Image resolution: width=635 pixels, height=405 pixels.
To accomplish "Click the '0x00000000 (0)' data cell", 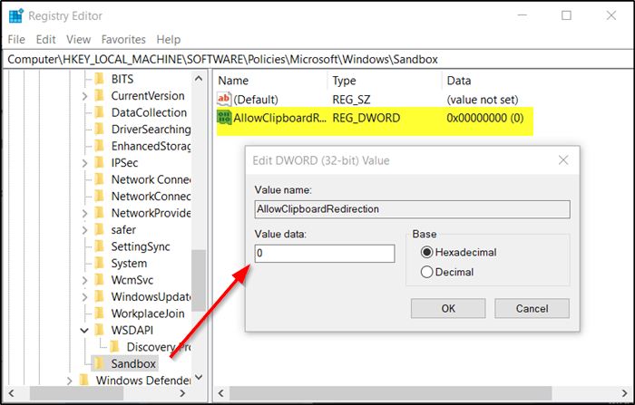I will pyautogui.click(x=484, y=118).
